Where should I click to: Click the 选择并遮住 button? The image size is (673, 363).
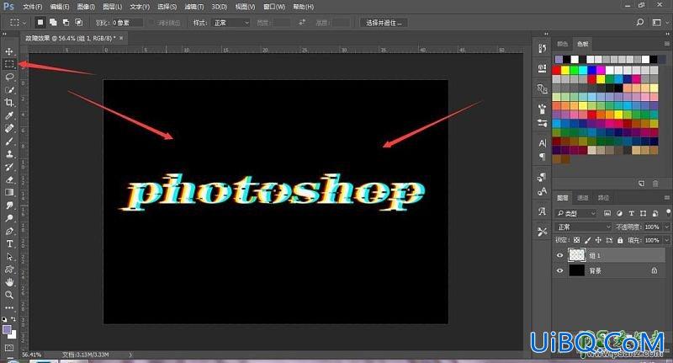[x=384, y=23]
